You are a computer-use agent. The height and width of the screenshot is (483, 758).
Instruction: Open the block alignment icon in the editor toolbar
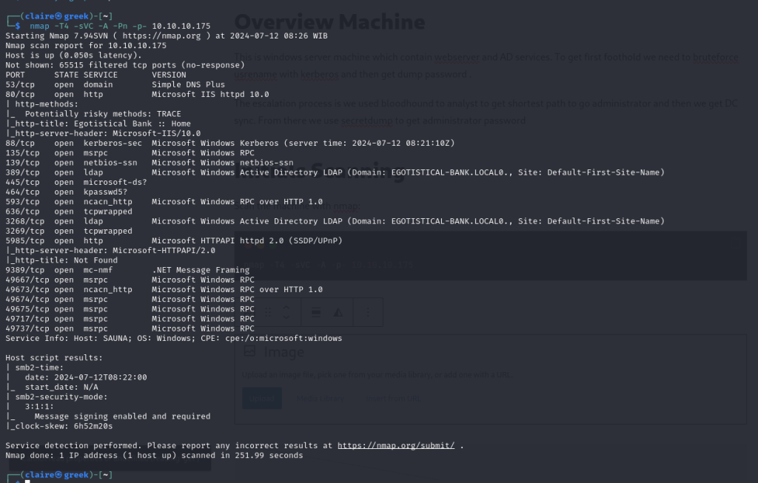[x=316, y=312]
